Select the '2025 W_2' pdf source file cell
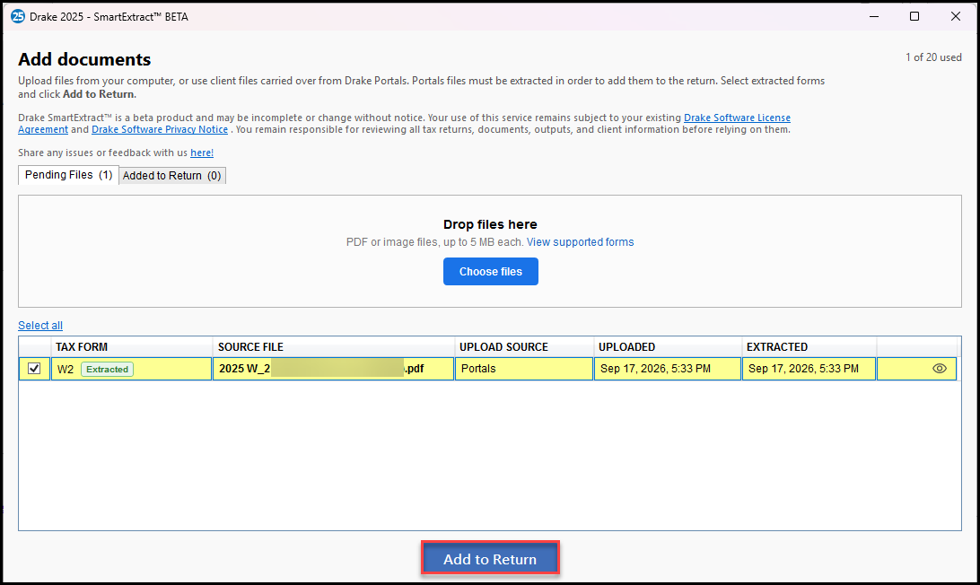 pos(333,369)
